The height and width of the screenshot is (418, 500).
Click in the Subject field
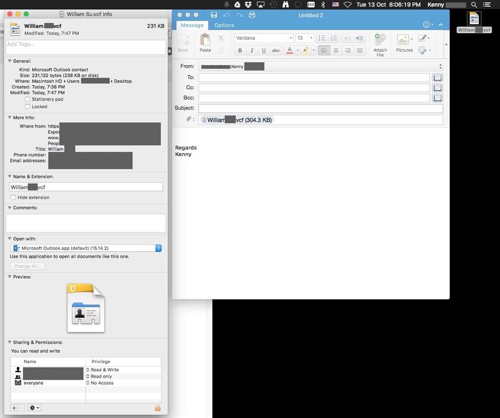pos(320,108)
